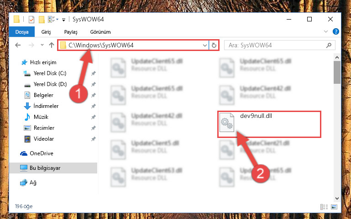Click the refresh button next to address bar
351x219 pixels.
[214, 46]
